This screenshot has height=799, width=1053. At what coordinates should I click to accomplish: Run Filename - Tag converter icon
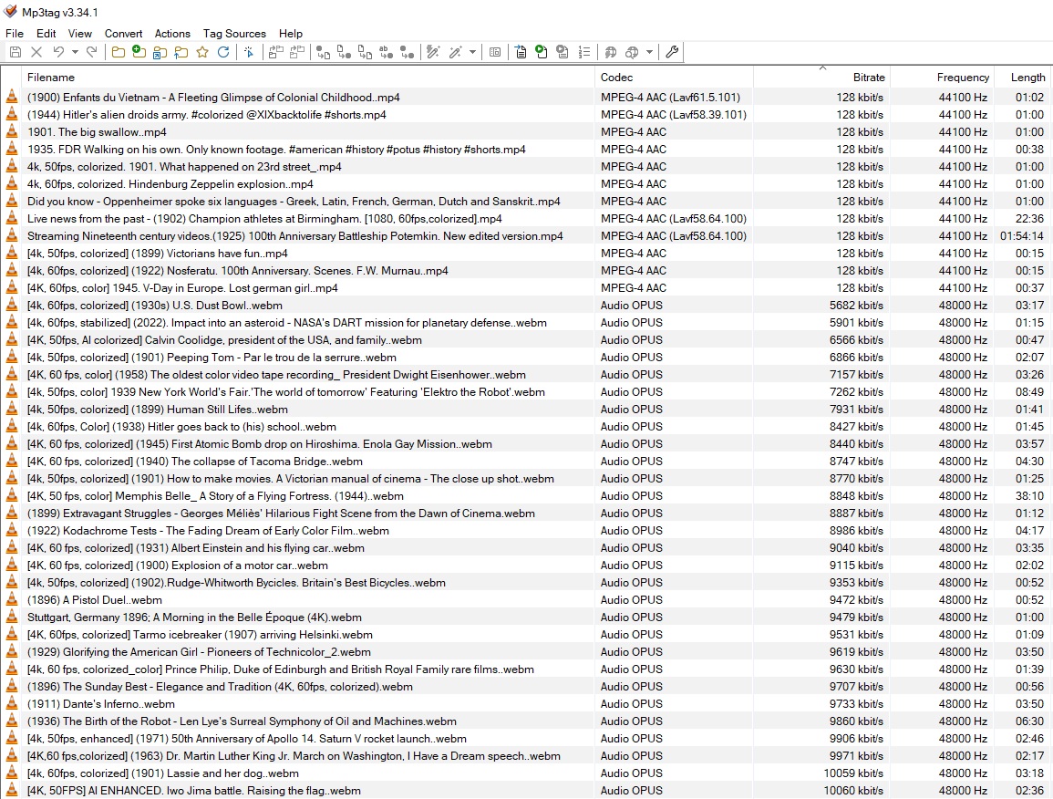coord(344,52)
